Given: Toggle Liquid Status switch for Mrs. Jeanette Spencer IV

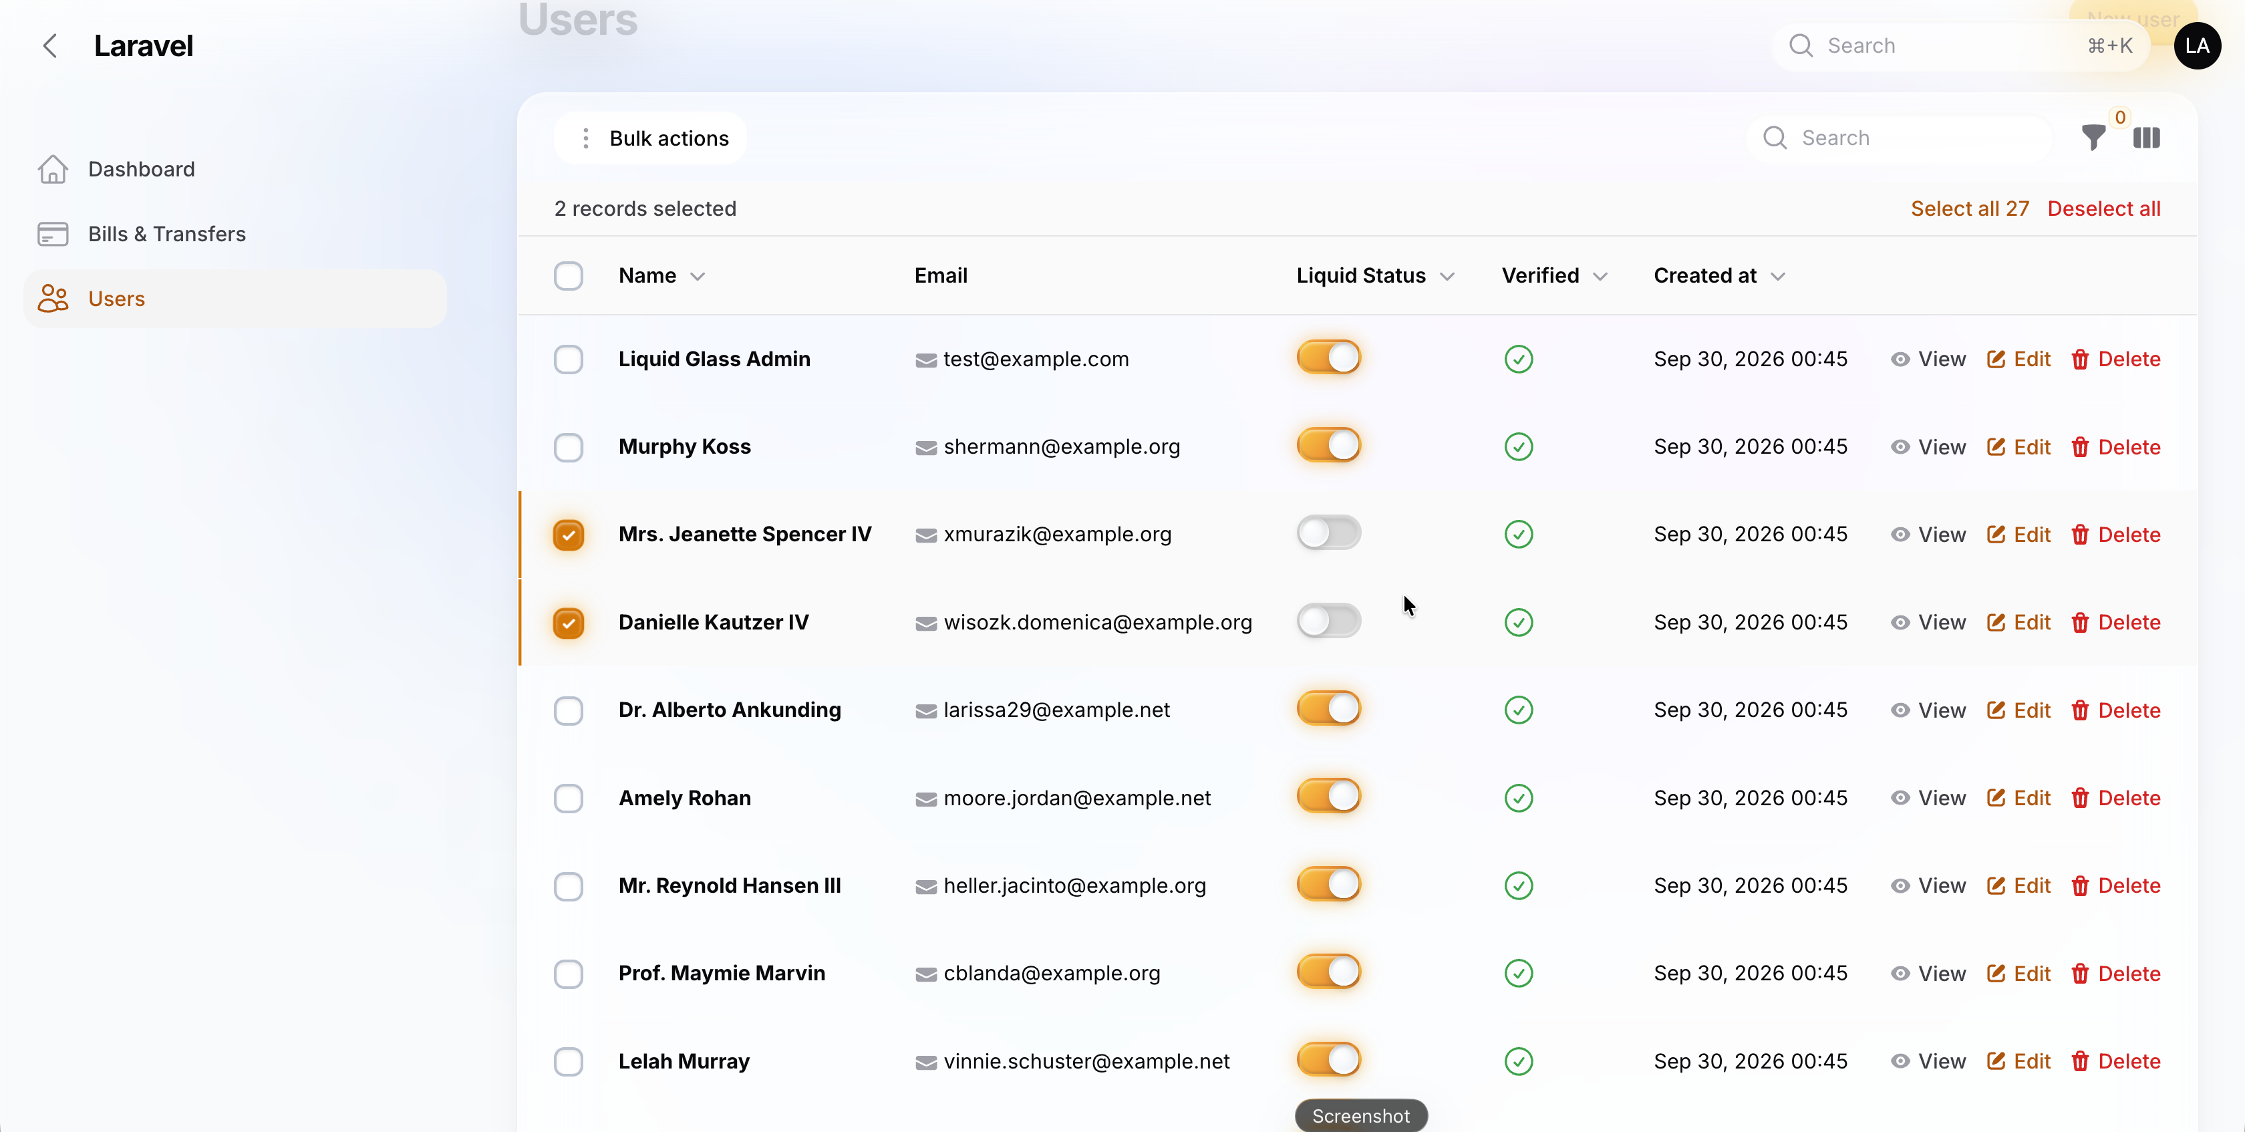Looking at the screenshot, I should [x=1328, y=533].
